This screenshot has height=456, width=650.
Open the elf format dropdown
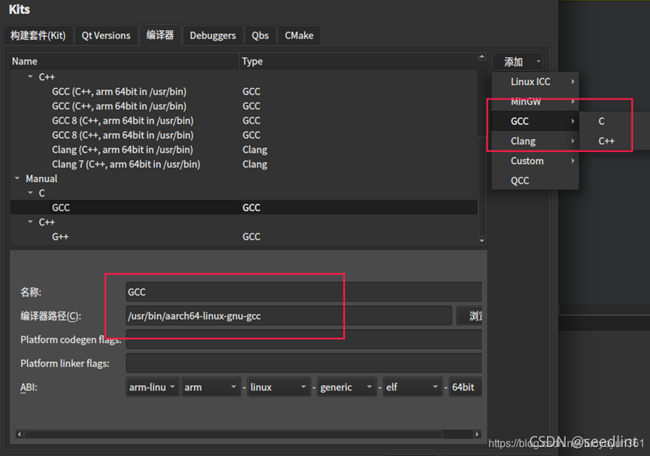(x=413, y=387)
